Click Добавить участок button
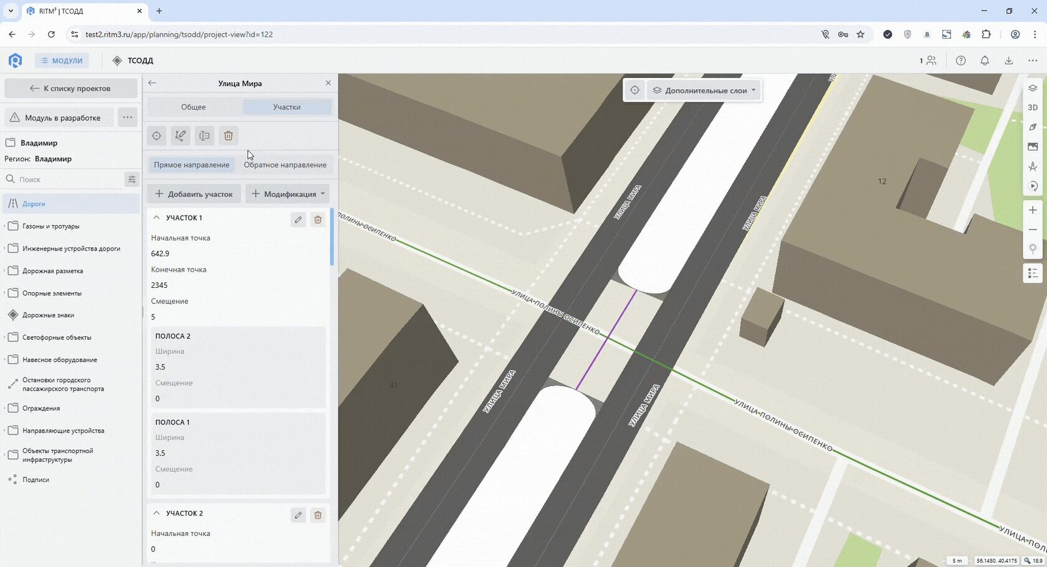Image resolution: width=1047 pixels, height=567 pixels. (x=194, y=194)
